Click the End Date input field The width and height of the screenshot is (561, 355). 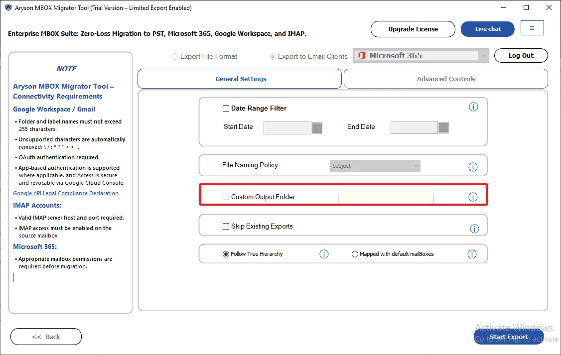[414, 127]
